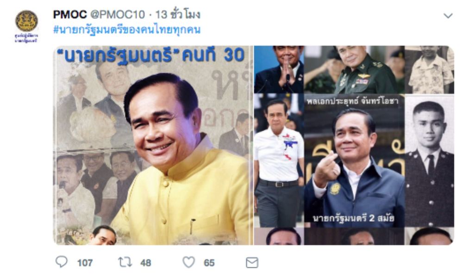
Task: Open the green military uniform photo
Action: 354,70
